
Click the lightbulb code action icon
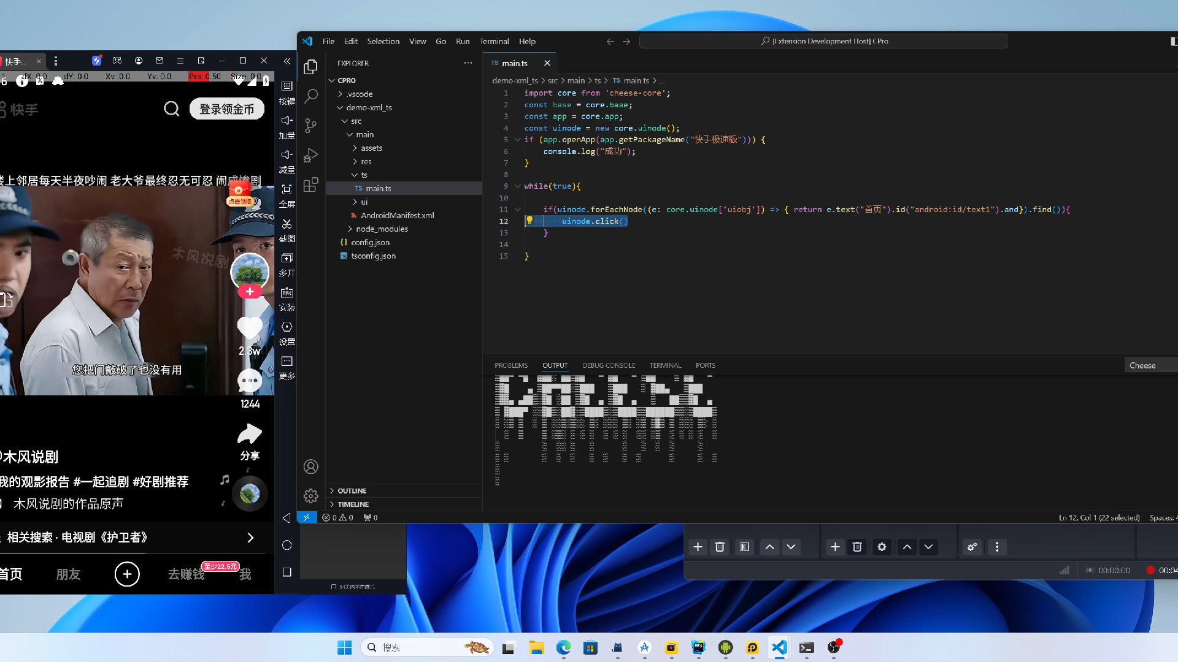click(x=529, y=220)
